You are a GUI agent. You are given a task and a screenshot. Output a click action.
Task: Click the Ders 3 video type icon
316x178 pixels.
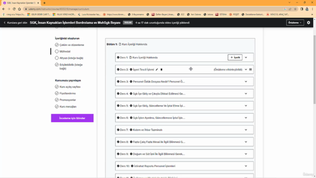pyautogui.click(x=131, y=82)
